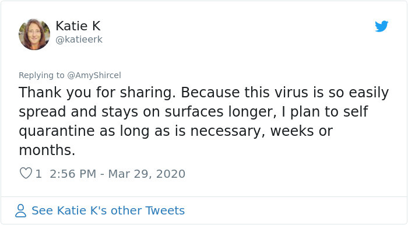This screenshot has width=408, height=225.
Task: See Katie K's other Tweets
Action: point(108,210)
